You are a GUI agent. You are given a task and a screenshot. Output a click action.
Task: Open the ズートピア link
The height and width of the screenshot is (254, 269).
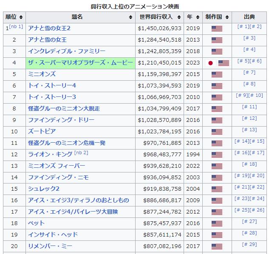pos(42,132)
